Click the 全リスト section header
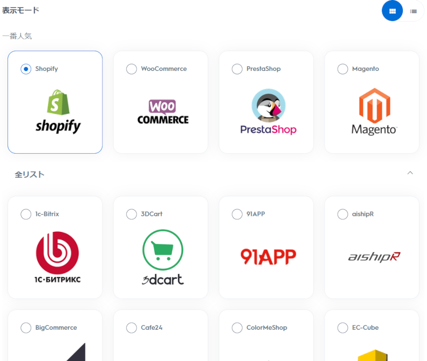 (30, 175)
